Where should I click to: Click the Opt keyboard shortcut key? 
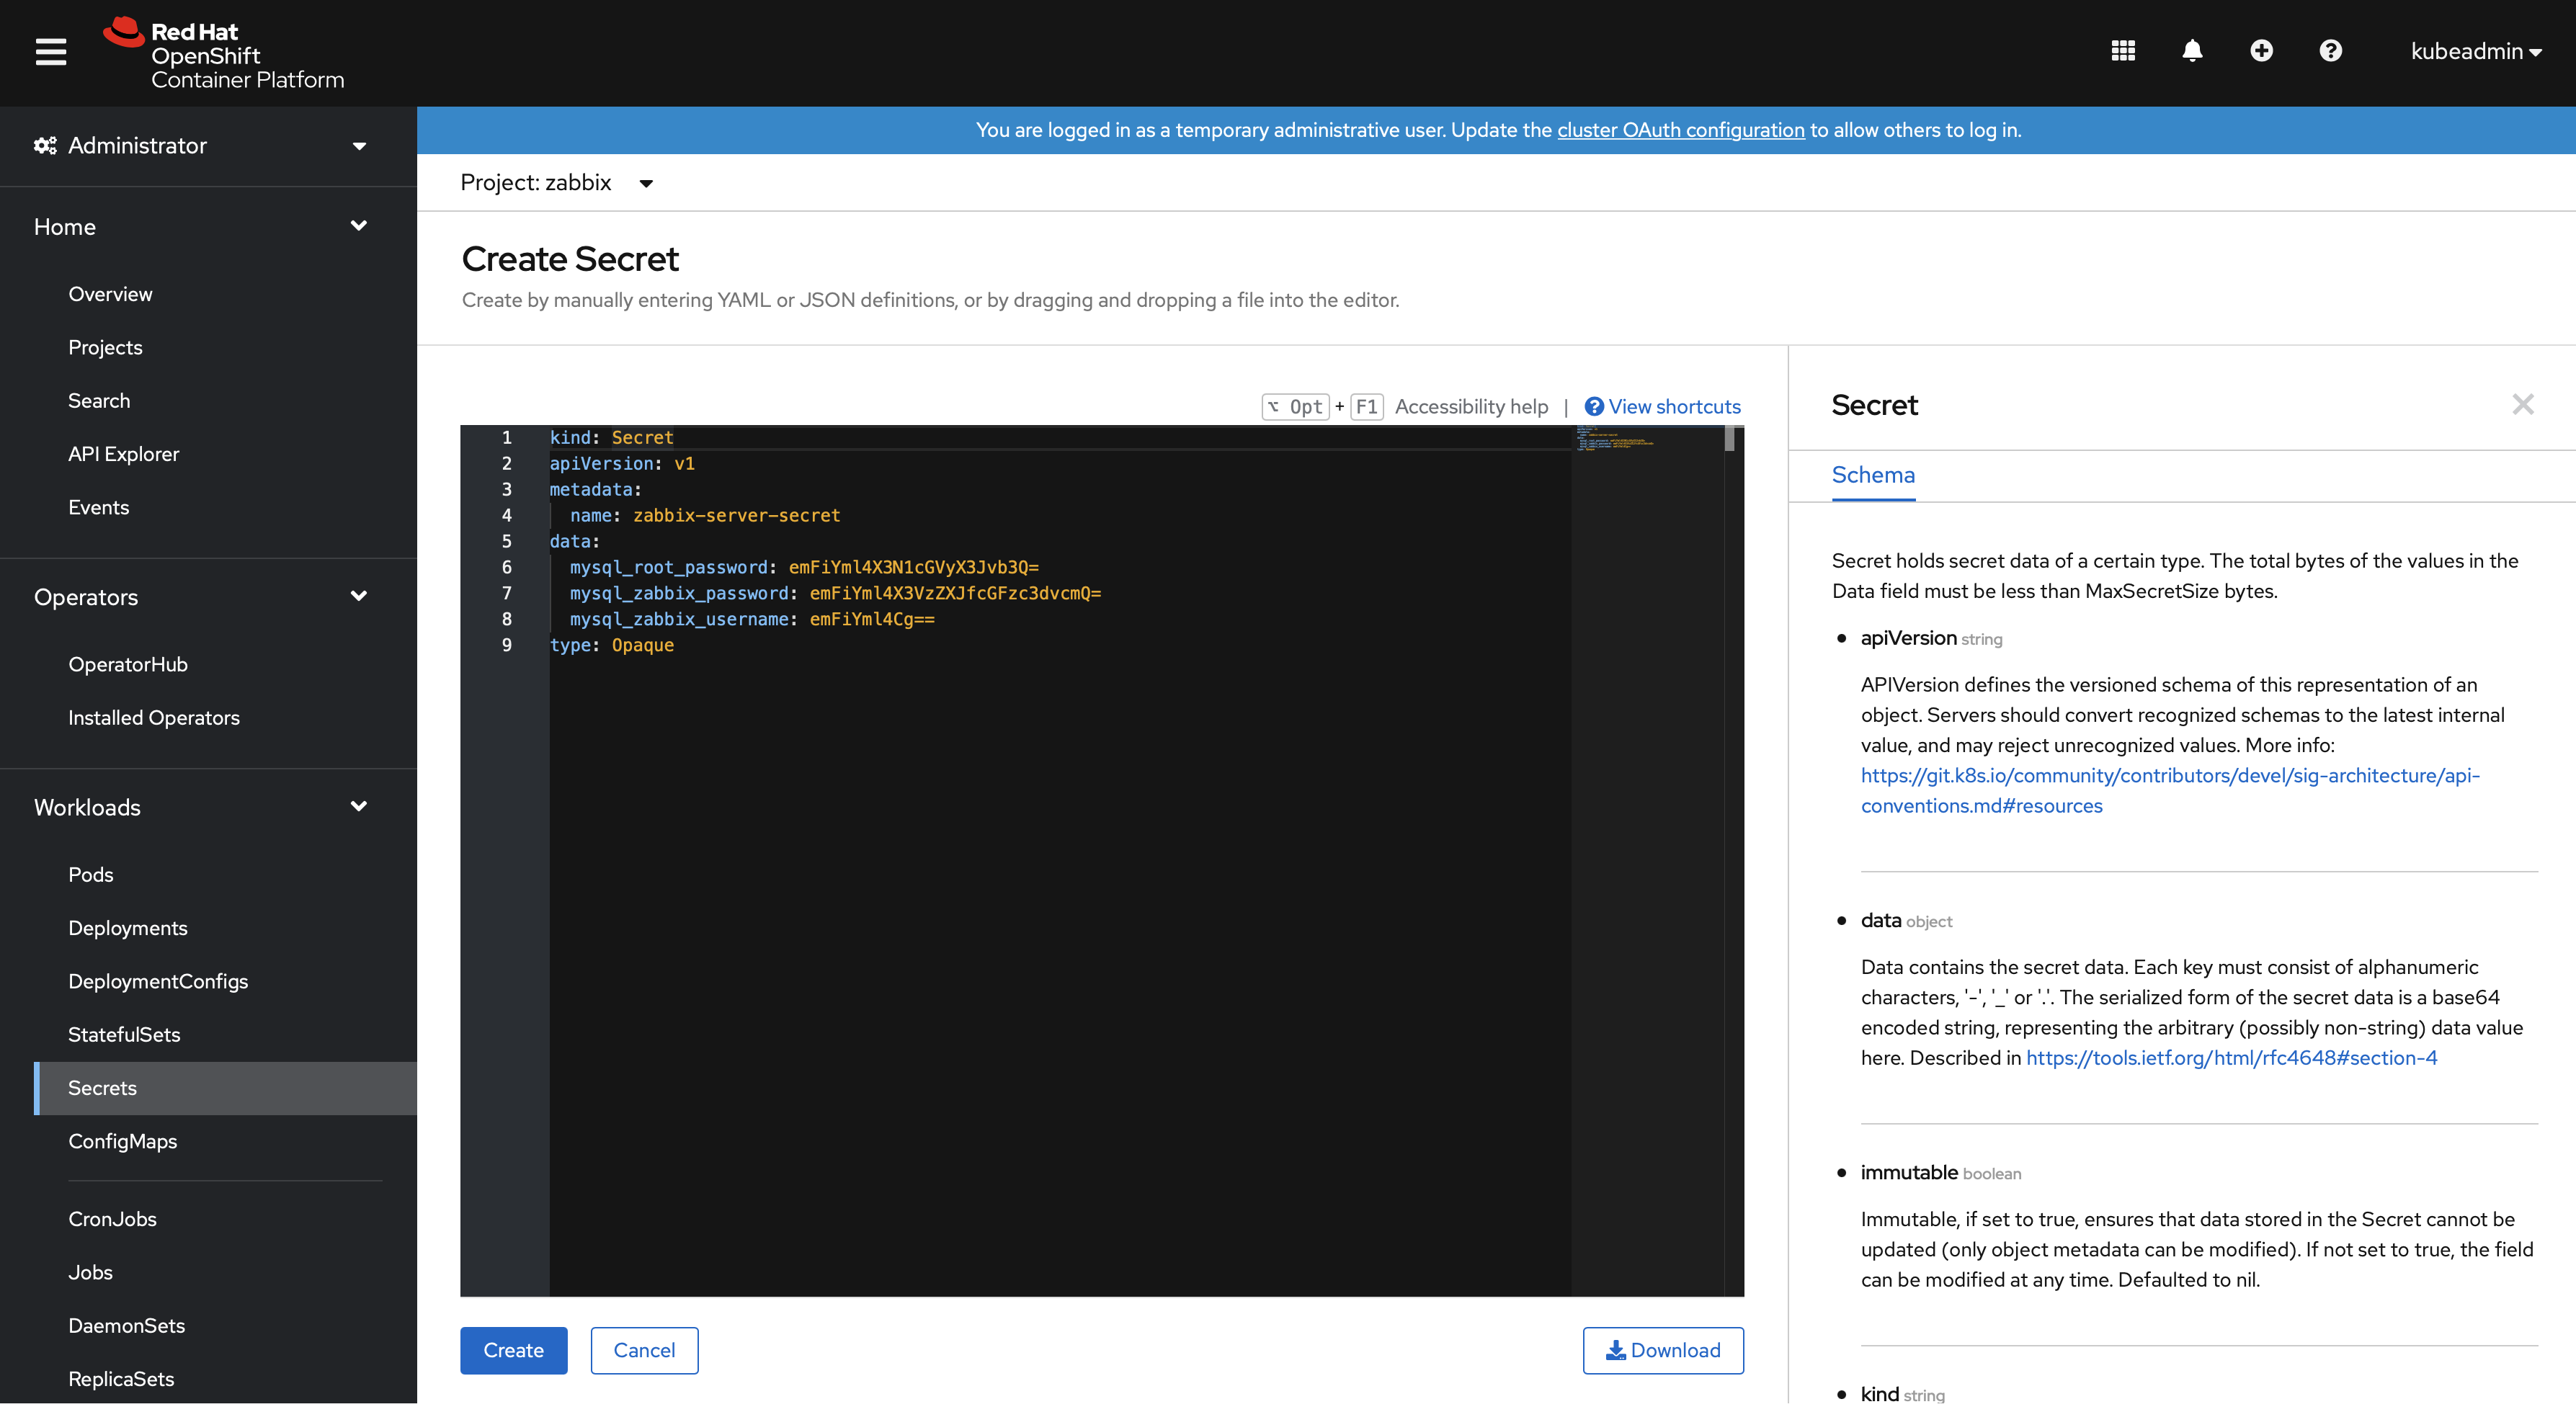click(x=1296, y=407)
